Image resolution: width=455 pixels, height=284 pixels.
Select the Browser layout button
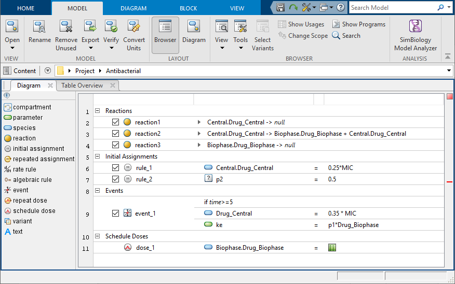click(x=165, y=35)
